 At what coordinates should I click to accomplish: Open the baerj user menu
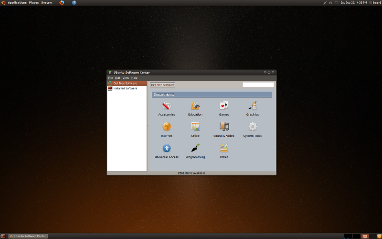point(375,3)
